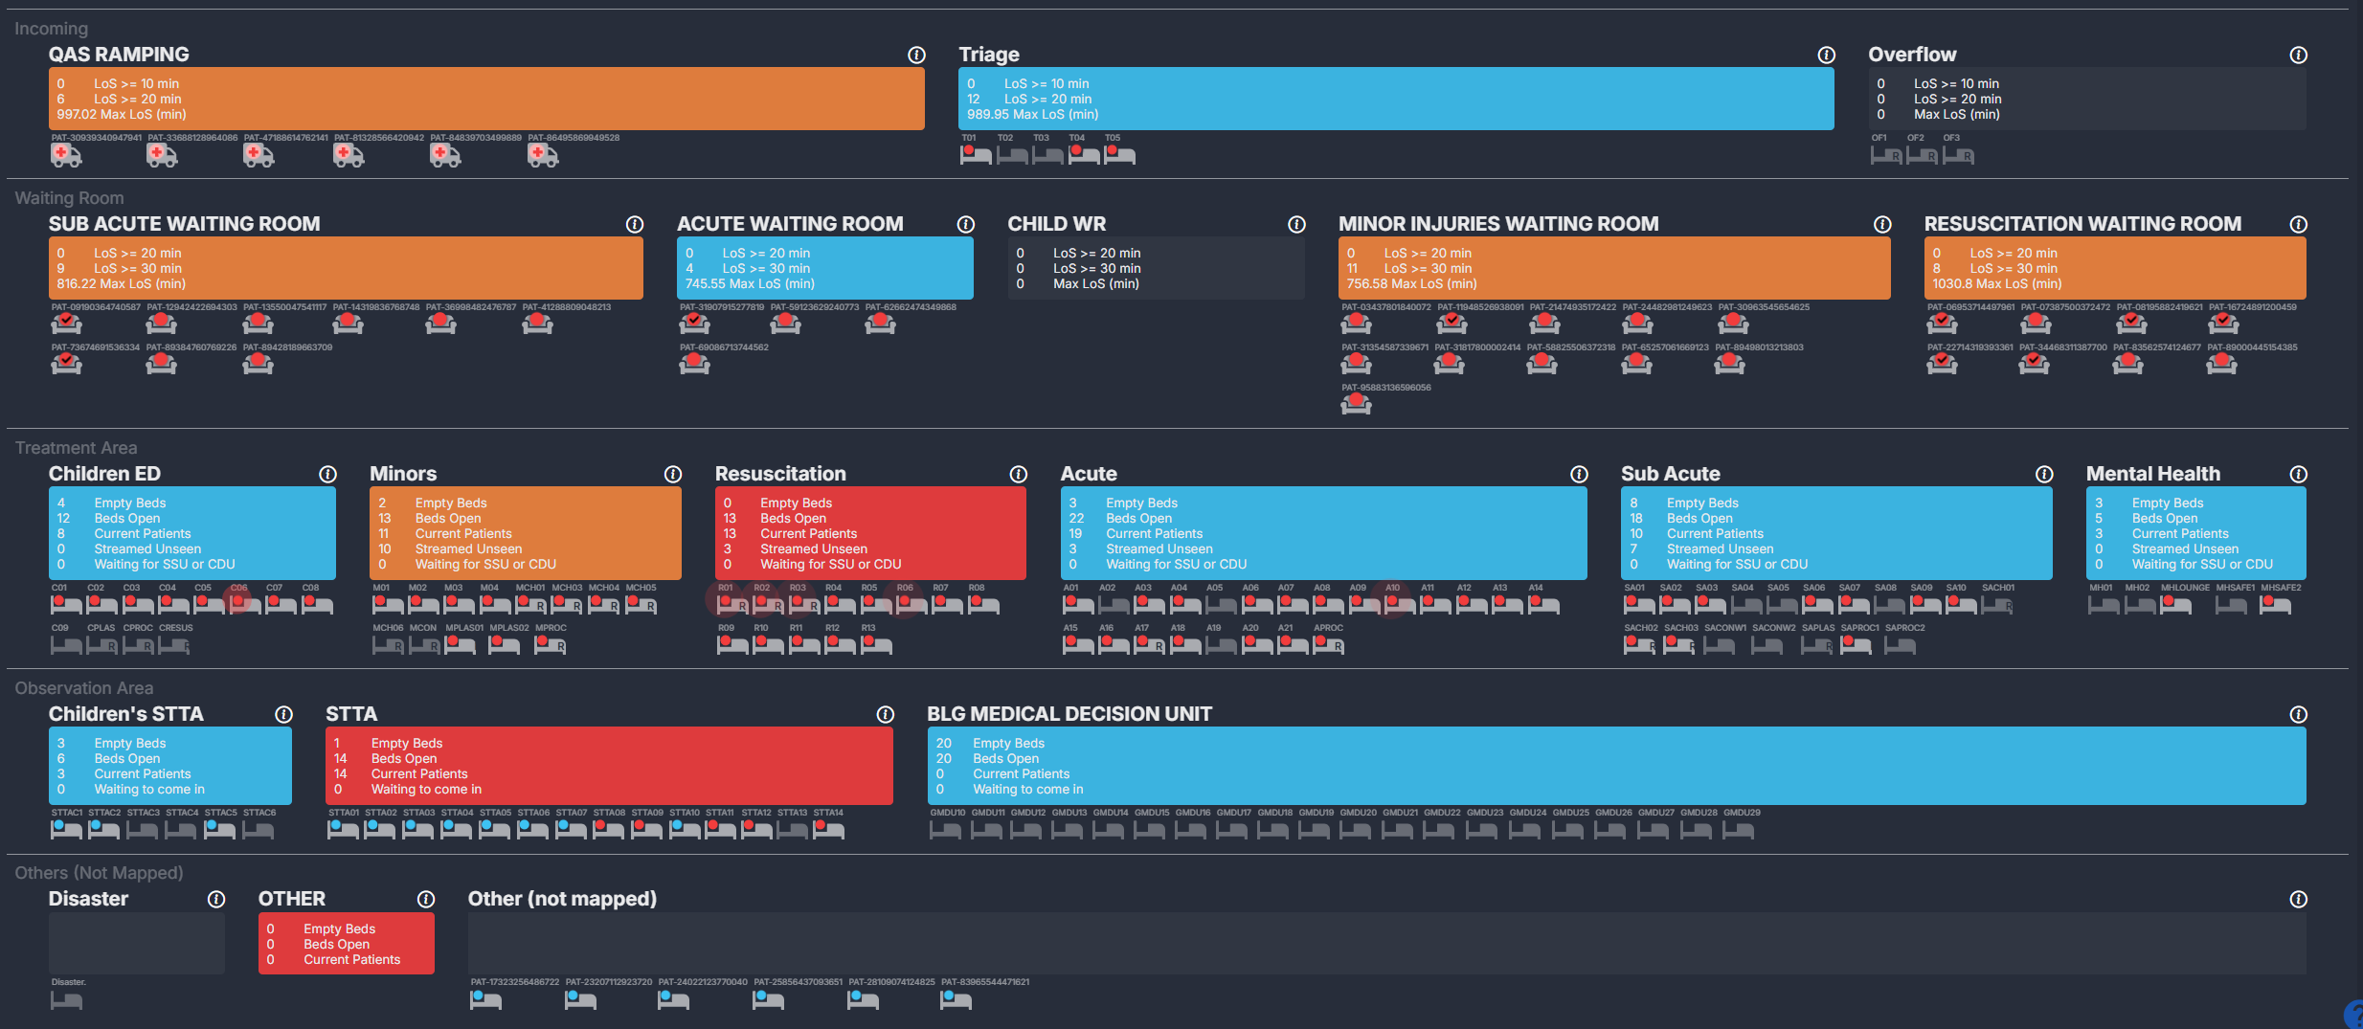
Task: Open Resuscitation bed R01
Action: point(731,604)
